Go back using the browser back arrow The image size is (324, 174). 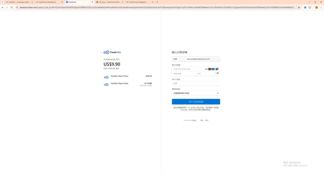tap(2, 8)
